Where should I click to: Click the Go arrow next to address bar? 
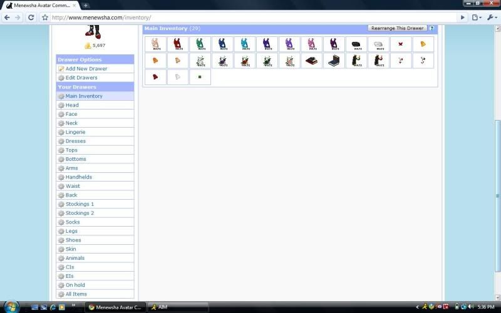[x=462, y=18]
